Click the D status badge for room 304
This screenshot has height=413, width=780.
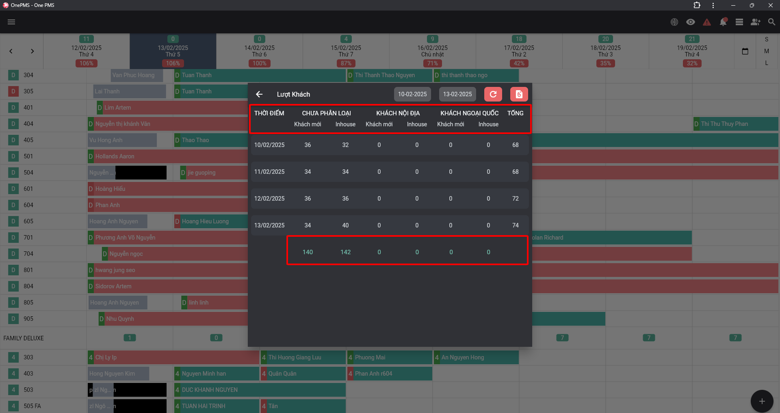[13, 75]
